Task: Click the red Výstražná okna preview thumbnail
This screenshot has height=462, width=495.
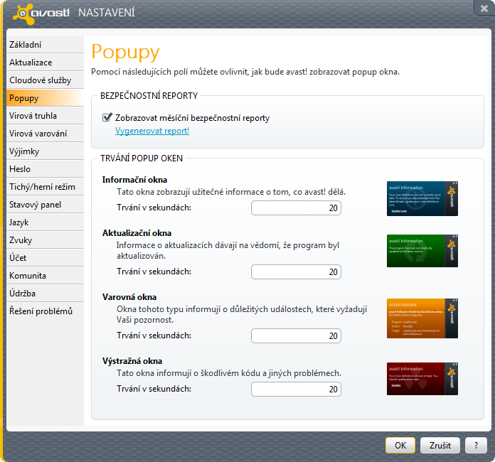Action: click(422, 379)
